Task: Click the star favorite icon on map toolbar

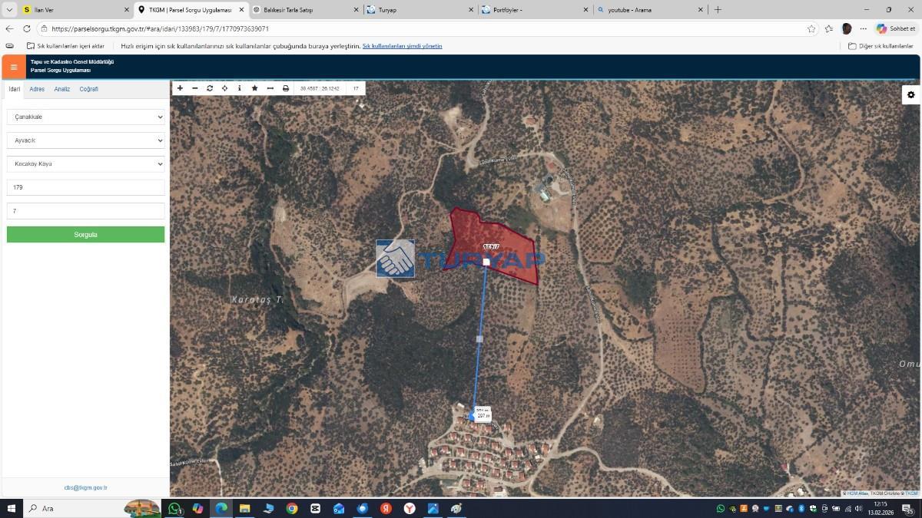Action: [254, 88]
